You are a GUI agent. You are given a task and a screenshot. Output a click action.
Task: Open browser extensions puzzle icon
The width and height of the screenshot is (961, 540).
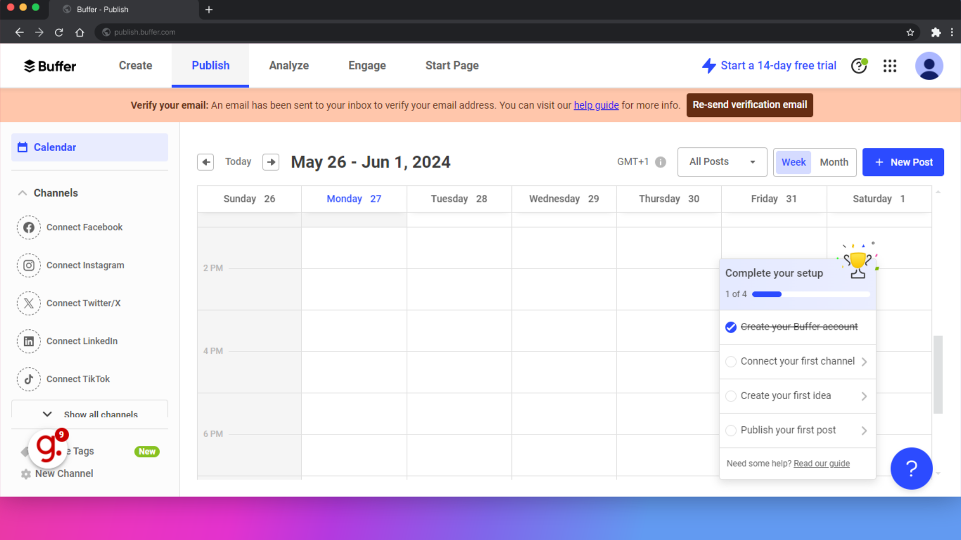point(935,32)
